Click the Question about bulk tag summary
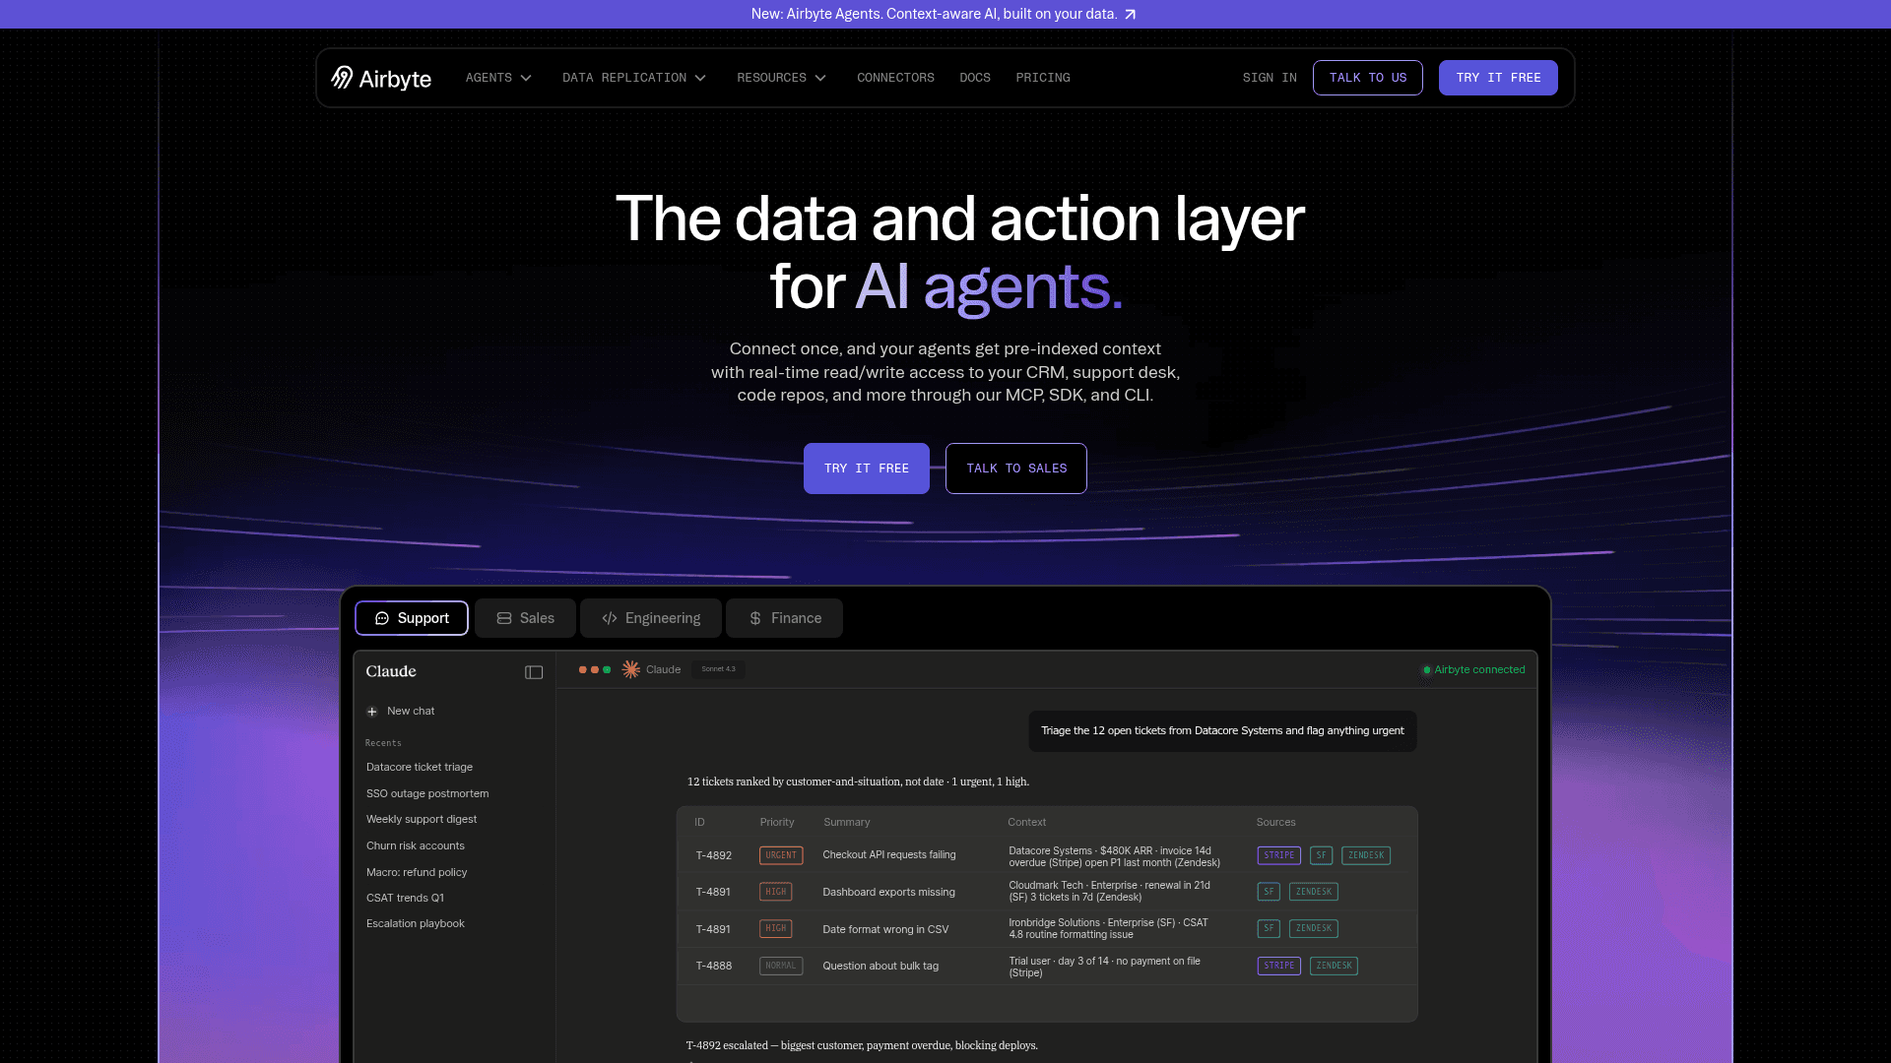The width and height of the screenshot is (1891, 1063). coord(880,967)
